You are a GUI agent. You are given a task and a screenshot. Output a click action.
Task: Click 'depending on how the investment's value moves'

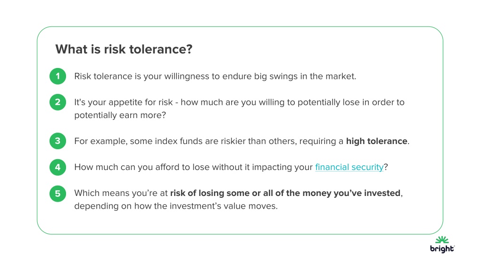pyautogui.click(x=176, y=206)
